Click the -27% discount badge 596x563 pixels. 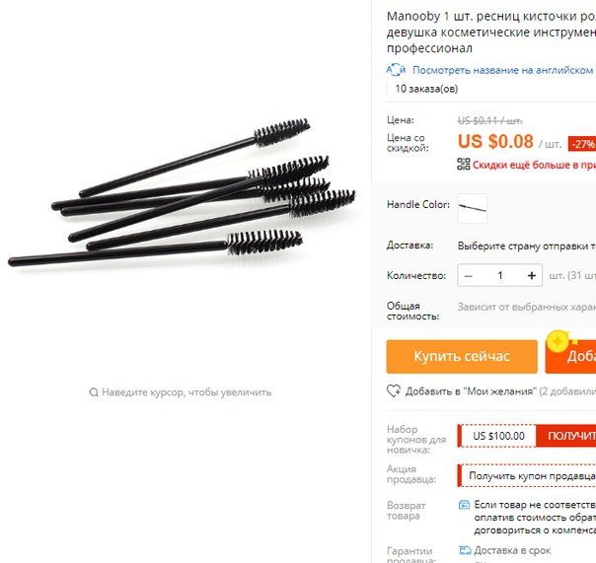pyautogui.click(x=582, y=144)
